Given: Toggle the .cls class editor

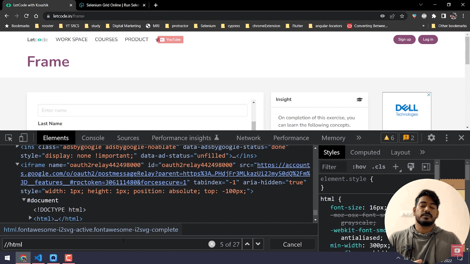Looking at the screenshot, I should [x=379, y=167].
